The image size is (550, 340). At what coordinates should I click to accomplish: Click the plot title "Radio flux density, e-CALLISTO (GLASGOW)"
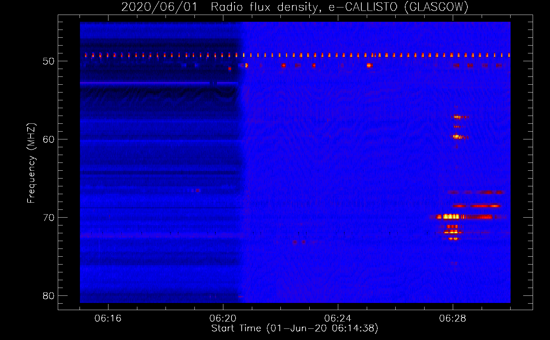(x=340, y=7)
